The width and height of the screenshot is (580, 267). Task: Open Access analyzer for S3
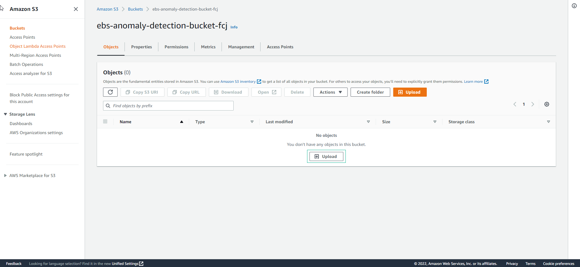tap(31, 73)
